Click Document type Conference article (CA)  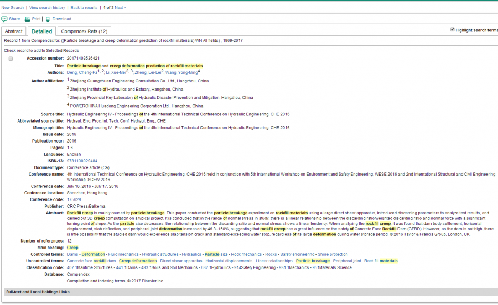point(88,168)
